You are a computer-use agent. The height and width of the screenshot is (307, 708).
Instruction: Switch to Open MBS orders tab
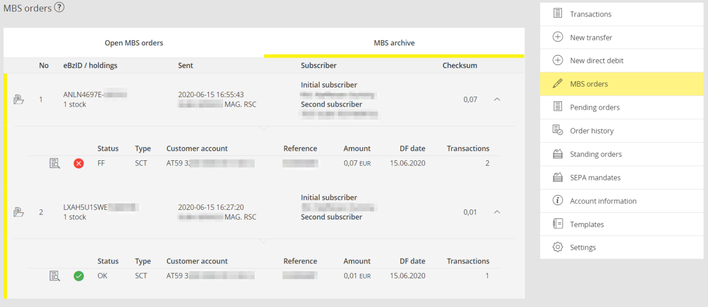coord(134,43)
